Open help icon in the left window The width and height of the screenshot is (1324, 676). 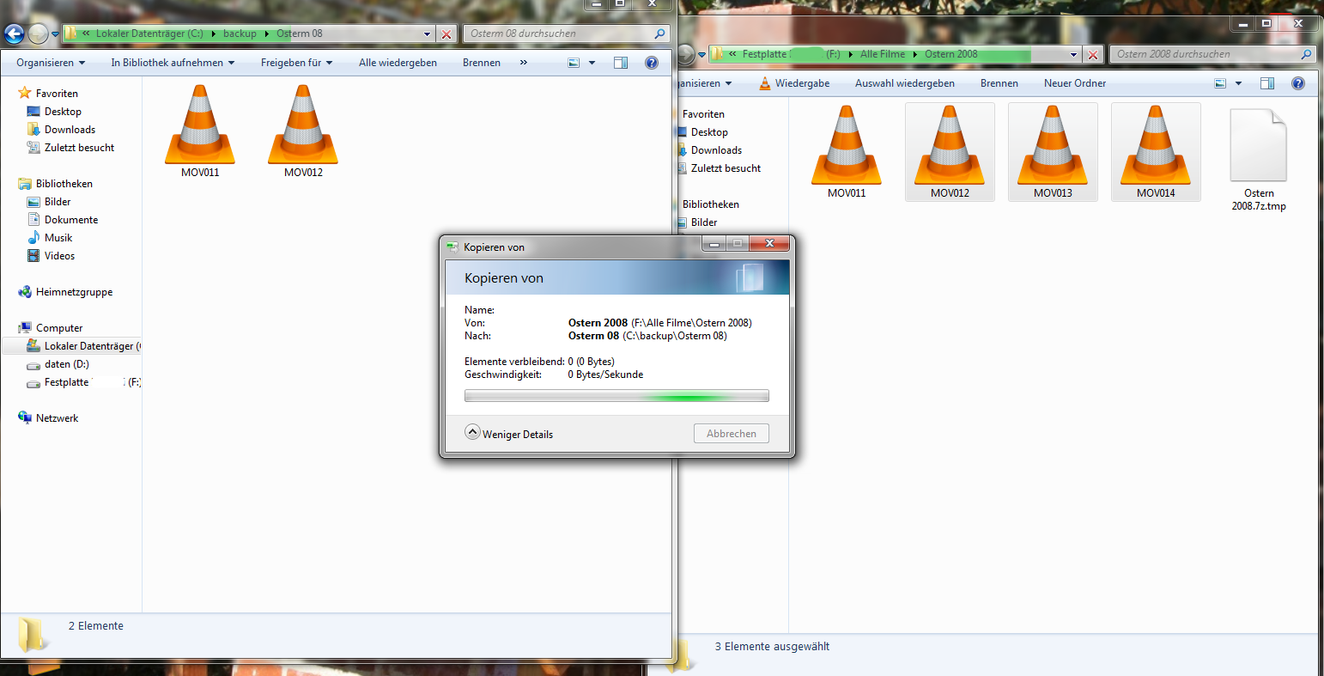(651, 63)
